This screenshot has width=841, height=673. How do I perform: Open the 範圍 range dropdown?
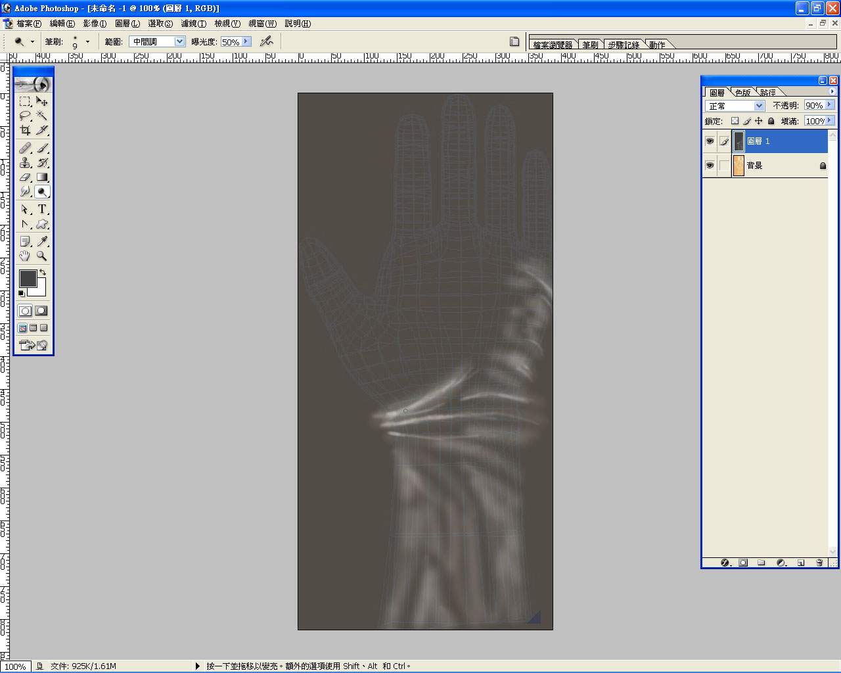click(179, 41)
